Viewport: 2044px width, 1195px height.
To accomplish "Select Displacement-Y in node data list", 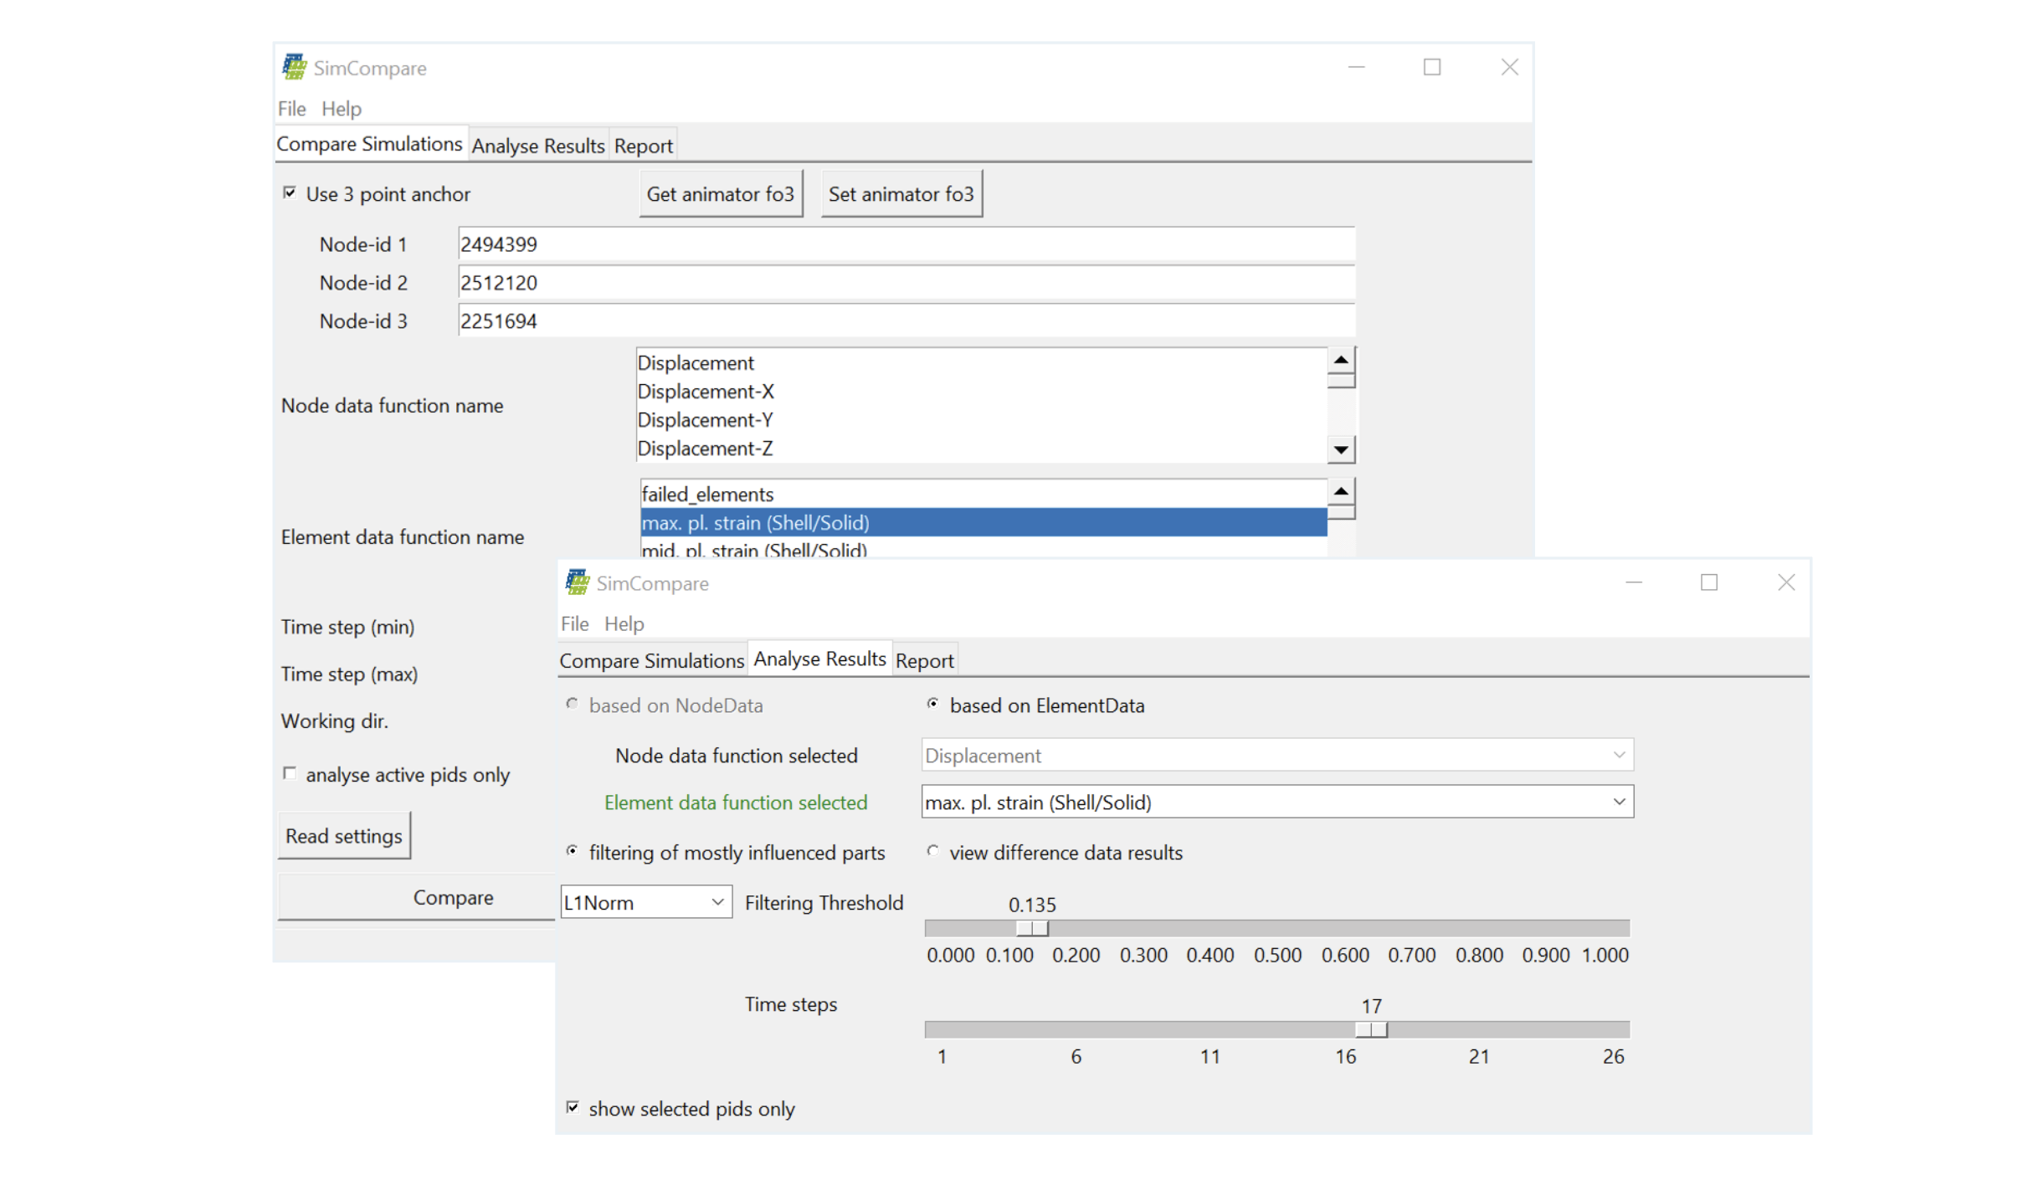I will pos(981,420).
